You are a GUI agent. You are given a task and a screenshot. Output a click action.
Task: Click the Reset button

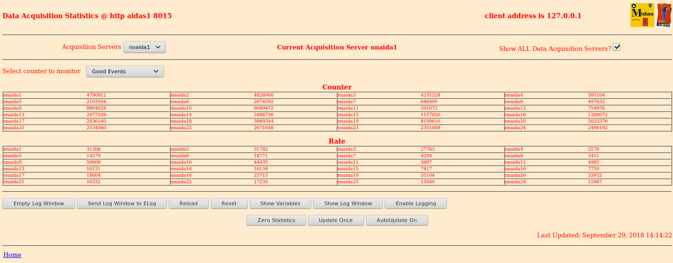pos(229,203)
